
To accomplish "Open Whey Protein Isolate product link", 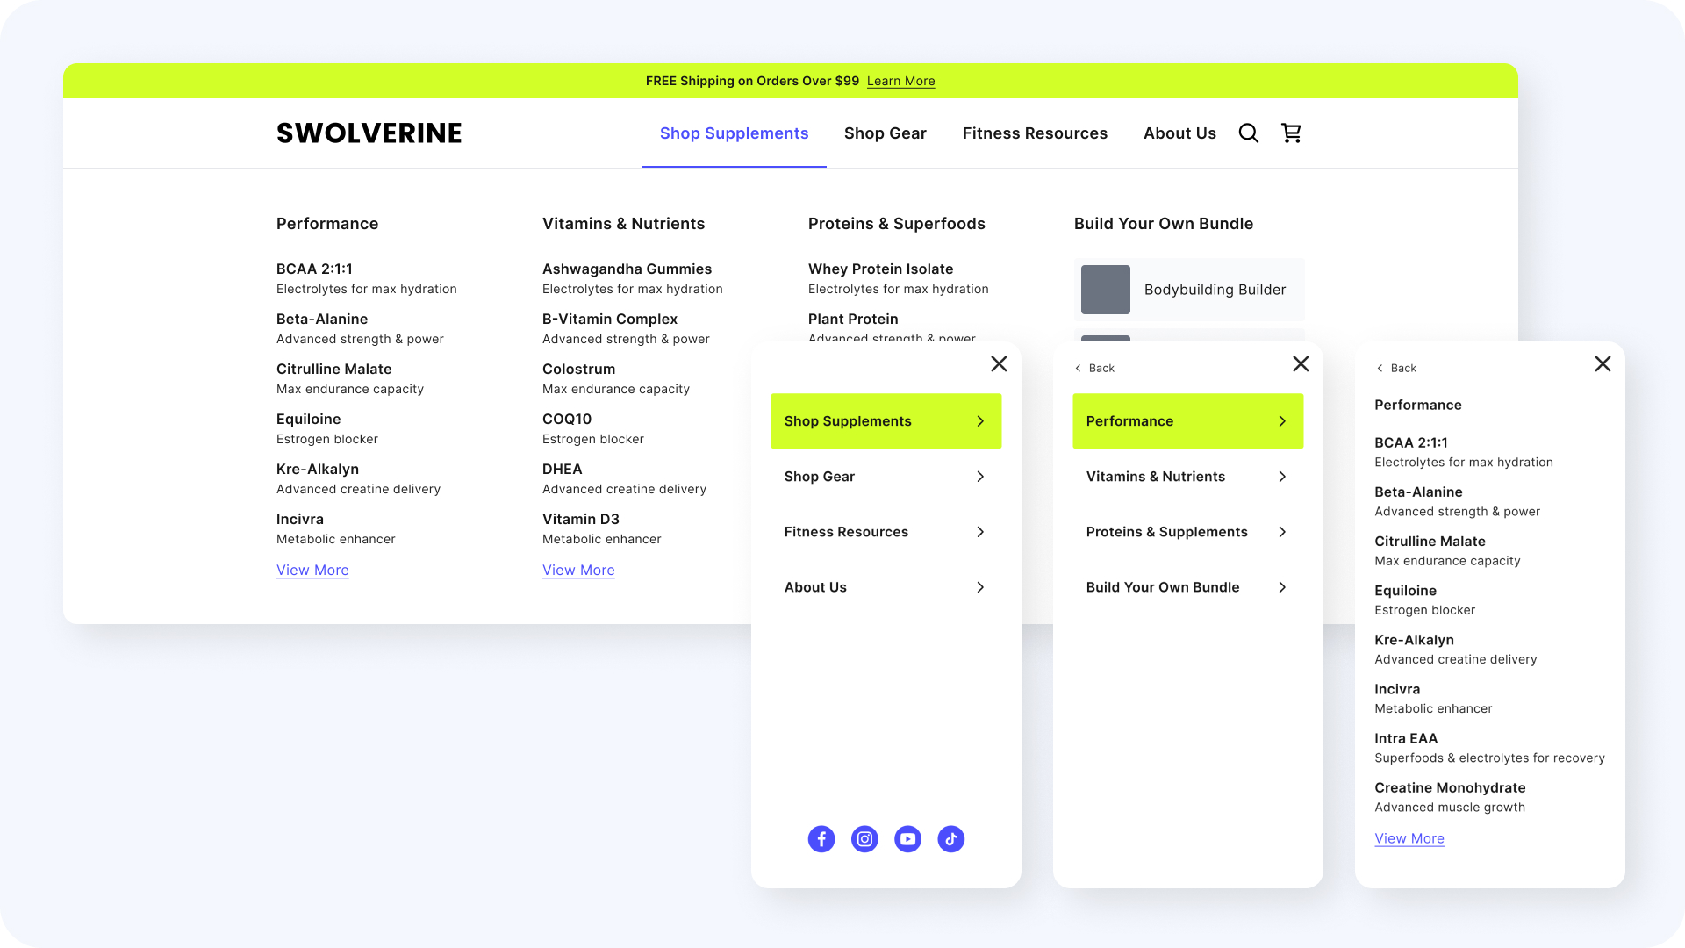I will (x=899, y=278).
